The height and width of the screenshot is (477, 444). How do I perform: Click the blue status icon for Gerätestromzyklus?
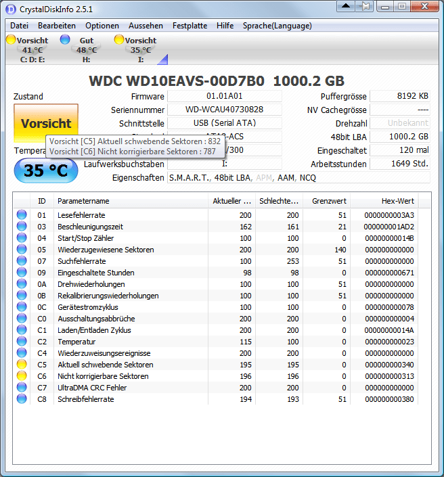tap(22, 306)
